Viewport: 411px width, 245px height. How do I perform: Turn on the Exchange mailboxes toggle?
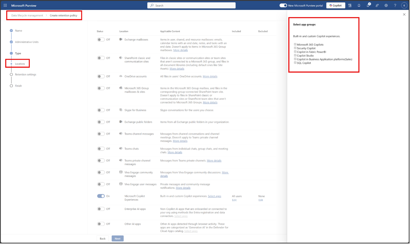pyautogui.click(x=101, y=39)
